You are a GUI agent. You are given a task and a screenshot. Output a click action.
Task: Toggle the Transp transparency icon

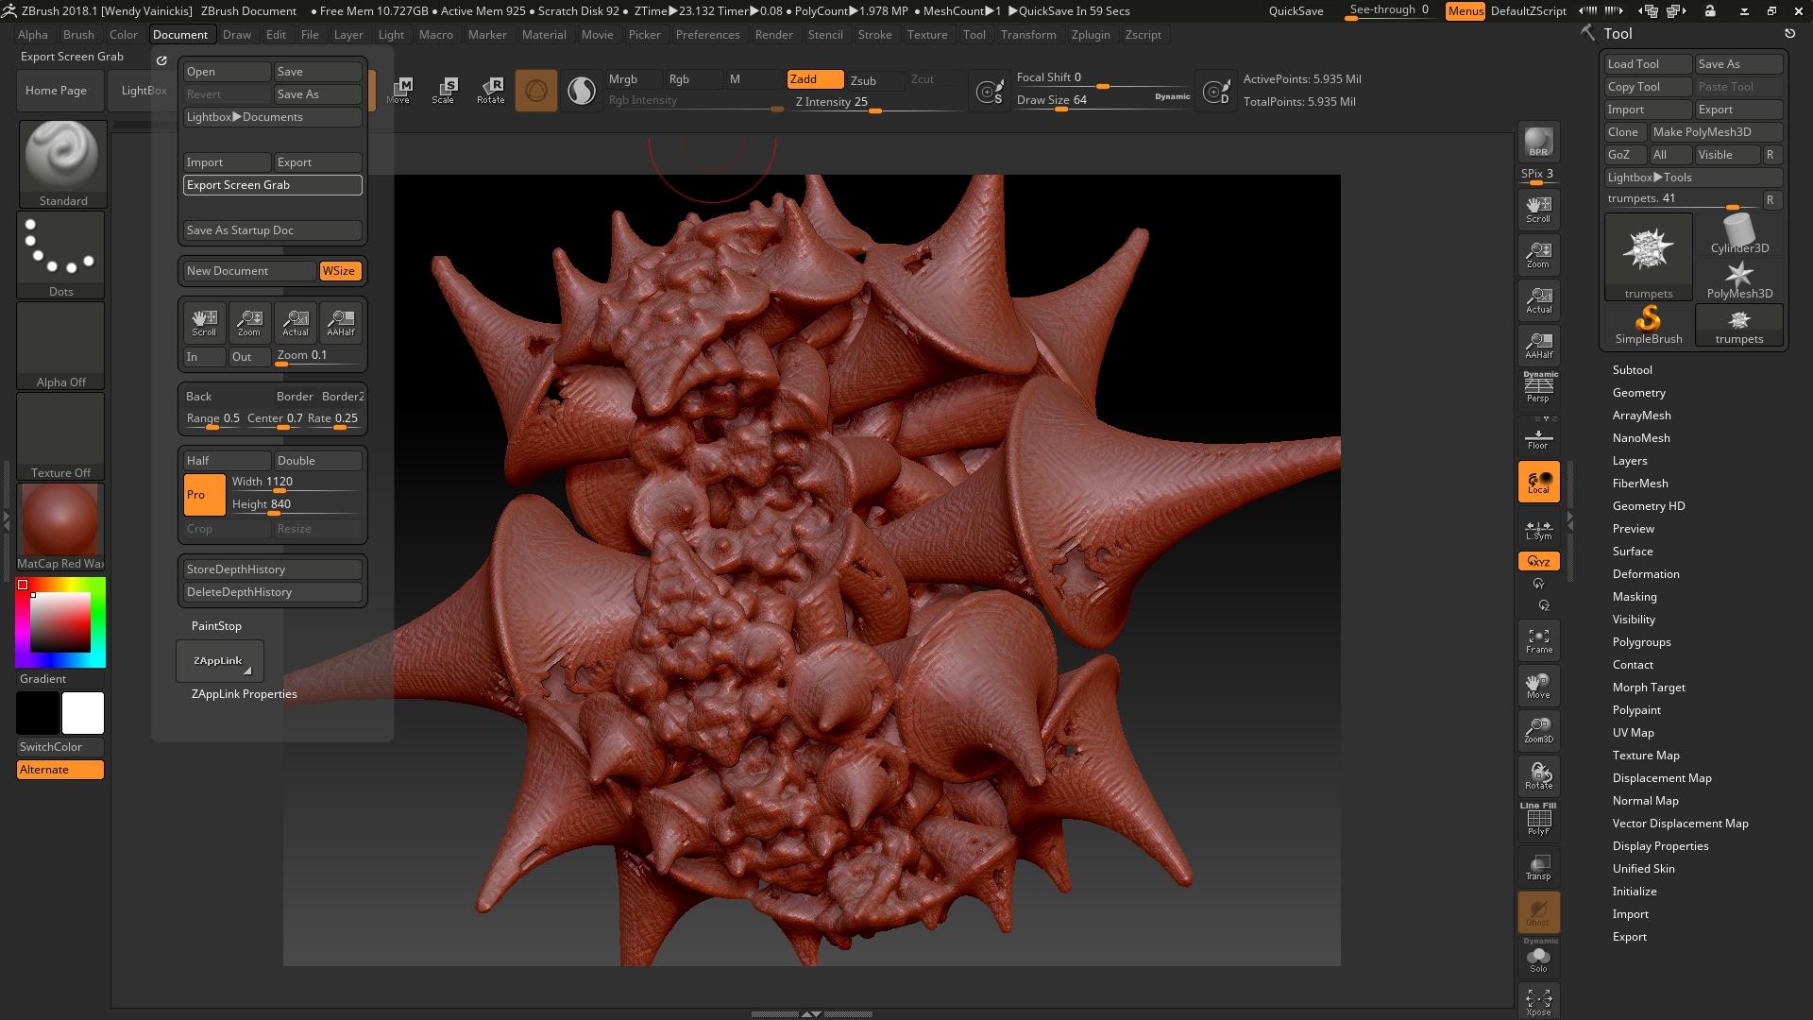click(1538, 867)
